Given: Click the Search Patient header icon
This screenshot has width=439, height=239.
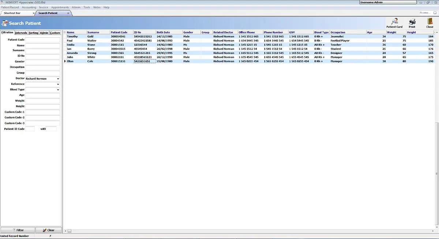Looking at the screenshot, I should (x=5, y=23).
